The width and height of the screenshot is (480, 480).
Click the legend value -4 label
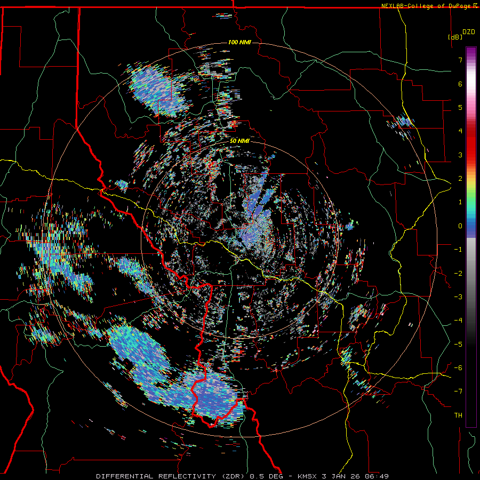click(458, 321)
